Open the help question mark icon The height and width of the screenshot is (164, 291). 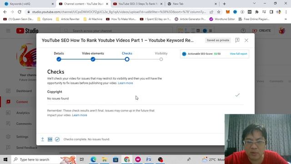coord(243,31)
